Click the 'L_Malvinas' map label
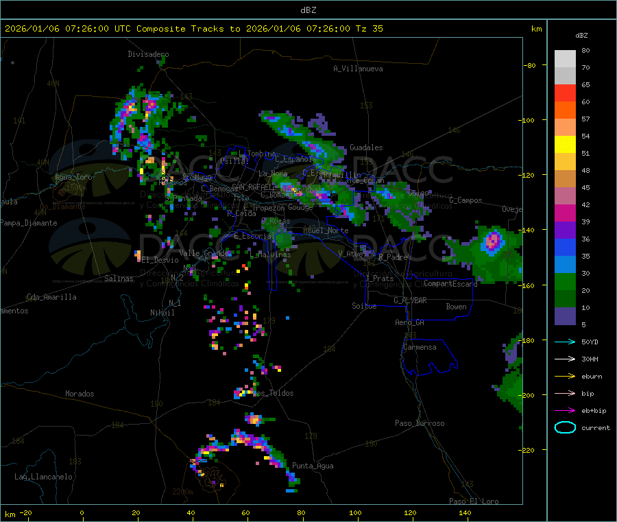This screenshot has height=522, width=617. click(270, 254)
